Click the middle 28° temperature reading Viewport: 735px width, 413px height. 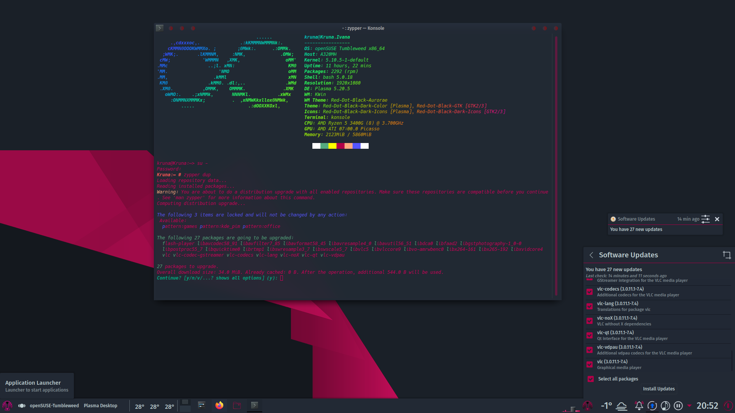coord(155,406)
